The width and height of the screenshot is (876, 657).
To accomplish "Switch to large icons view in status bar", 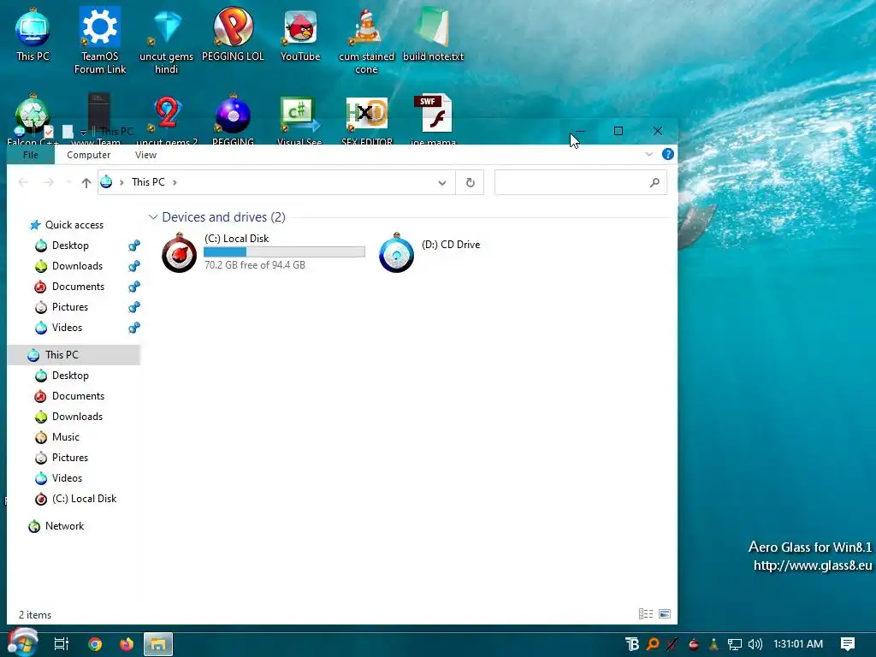I will click(664, 614).
